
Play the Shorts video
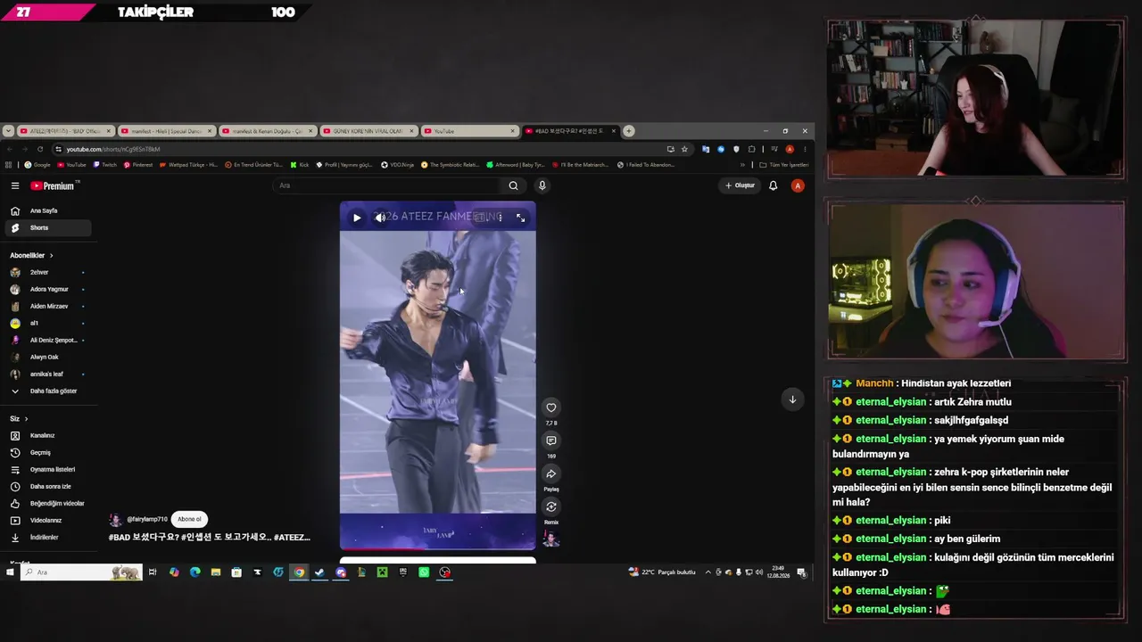click(x=357, y=218)
